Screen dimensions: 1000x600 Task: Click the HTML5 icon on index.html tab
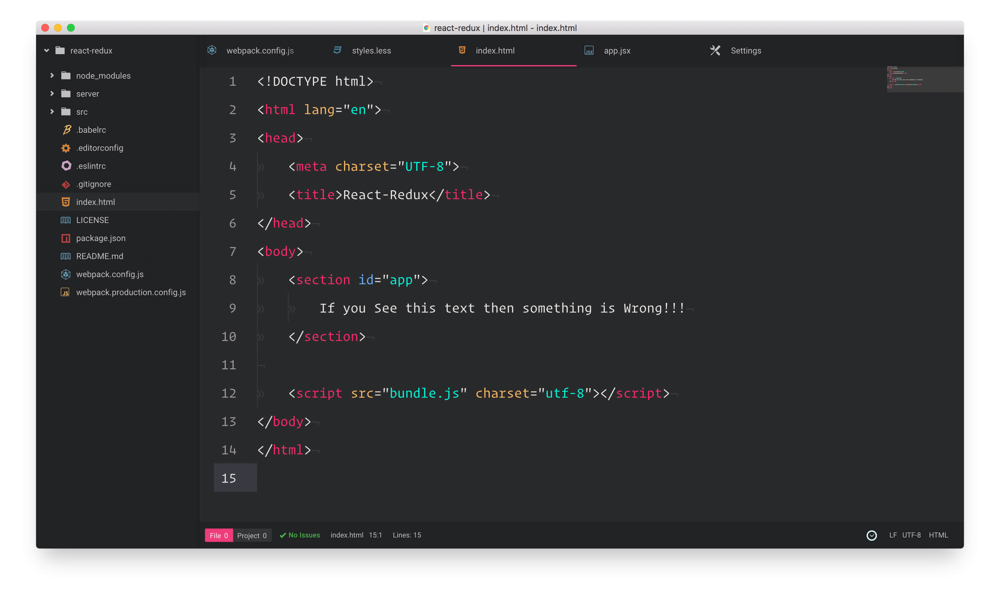462,50
